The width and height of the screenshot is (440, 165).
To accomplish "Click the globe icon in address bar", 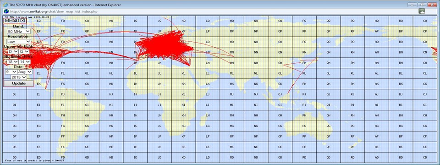I will (x=6, y=11).
